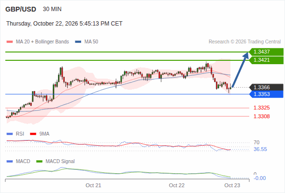Click the 1.3325 red support level
285x193 pixels.
[x=261, y=108]
